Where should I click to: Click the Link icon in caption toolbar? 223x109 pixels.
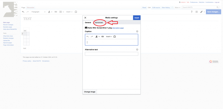103,37
